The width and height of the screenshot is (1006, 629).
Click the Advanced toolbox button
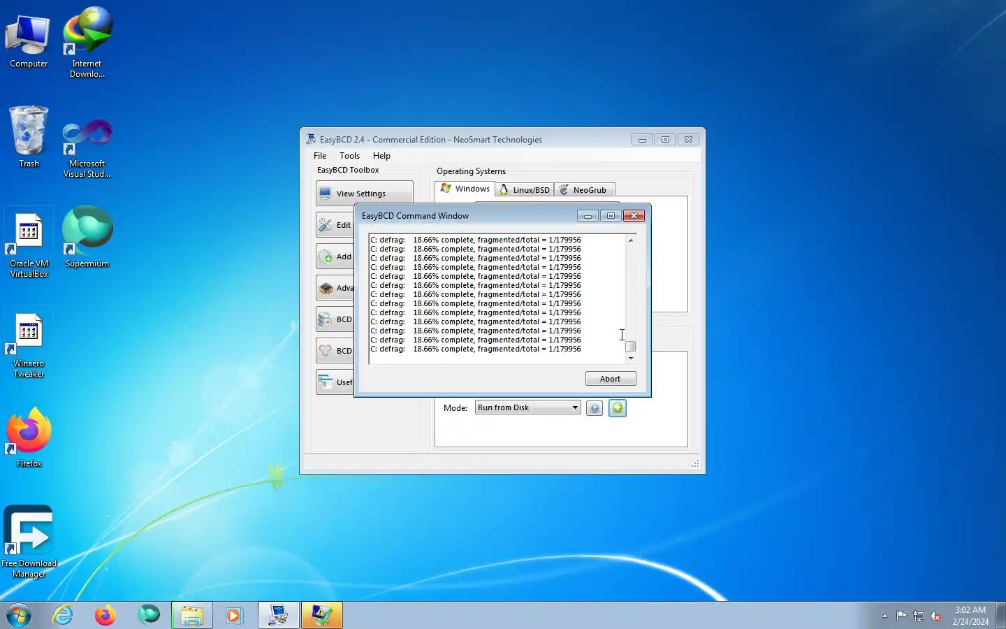point(335,288)
